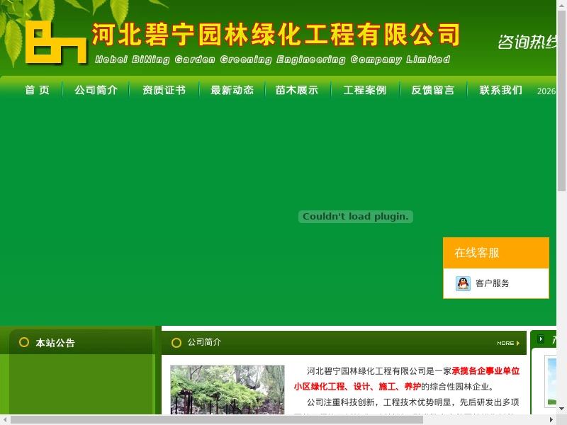Click the circle icon beside 本站公告
The image size is (567, 425).
pos(24,342)
